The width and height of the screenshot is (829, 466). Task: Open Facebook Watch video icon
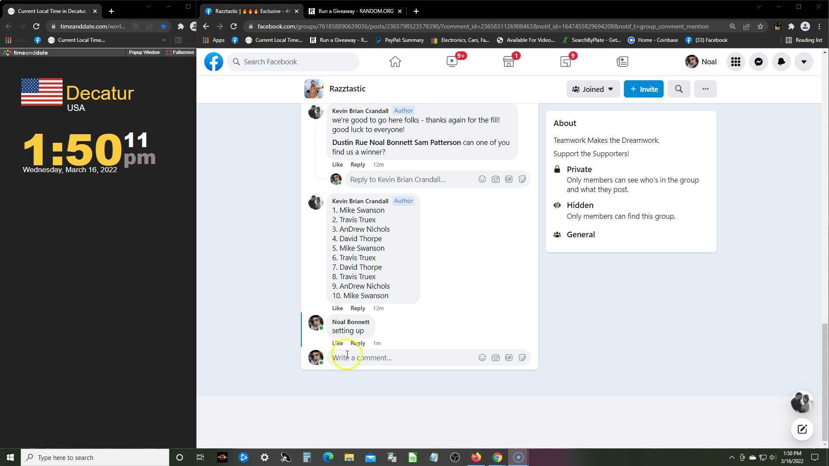tap(452, 62)
